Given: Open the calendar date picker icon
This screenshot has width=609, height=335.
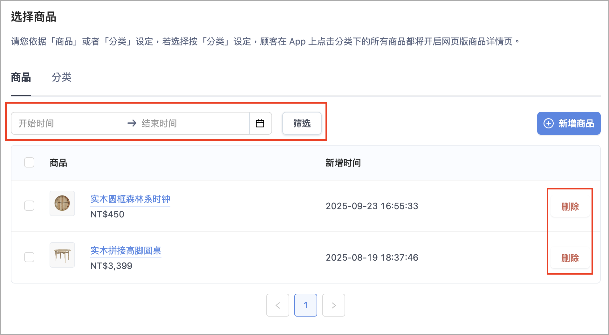Looking at the screenshot, I should pos(260,123).
